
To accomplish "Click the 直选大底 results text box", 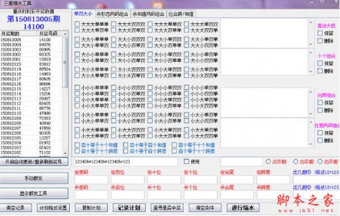I will click(264, 33).
